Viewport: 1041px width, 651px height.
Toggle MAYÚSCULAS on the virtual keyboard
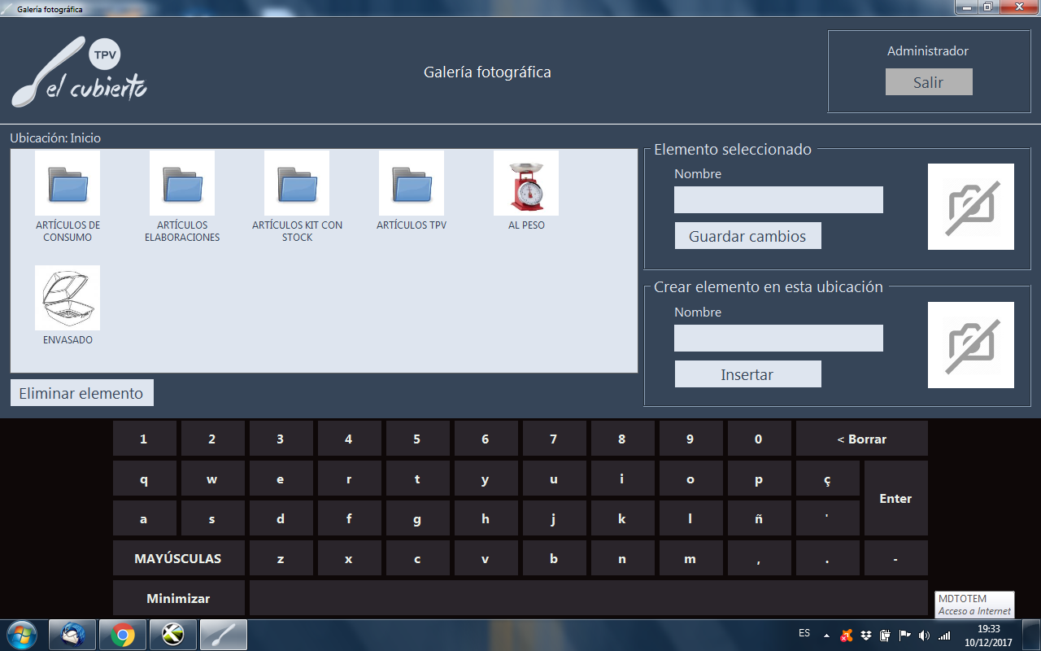coord(178,558)
